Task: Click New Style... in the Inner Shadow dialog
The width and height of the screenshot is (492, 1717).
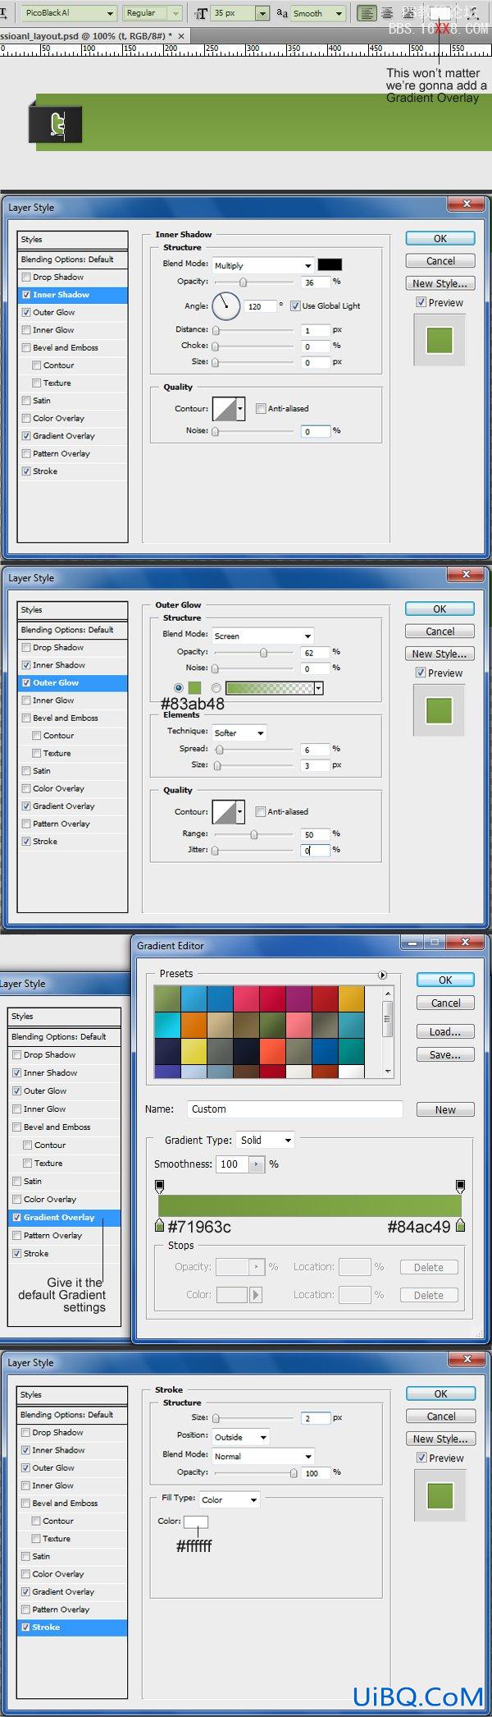Action: coord(440,283)
